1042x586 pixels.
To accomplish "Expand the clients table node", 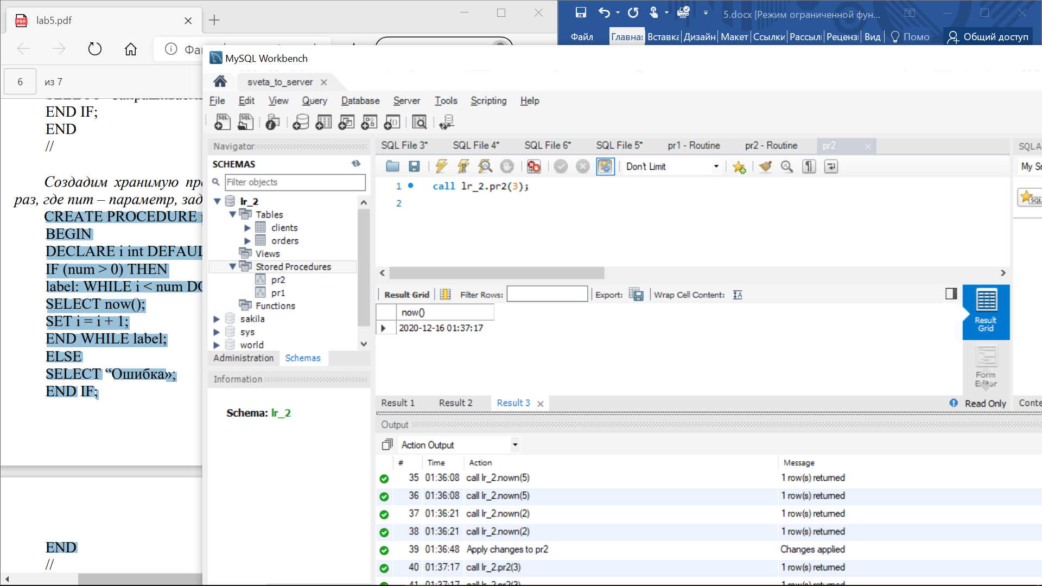I will pyautogui.click(x=247, y=228).
